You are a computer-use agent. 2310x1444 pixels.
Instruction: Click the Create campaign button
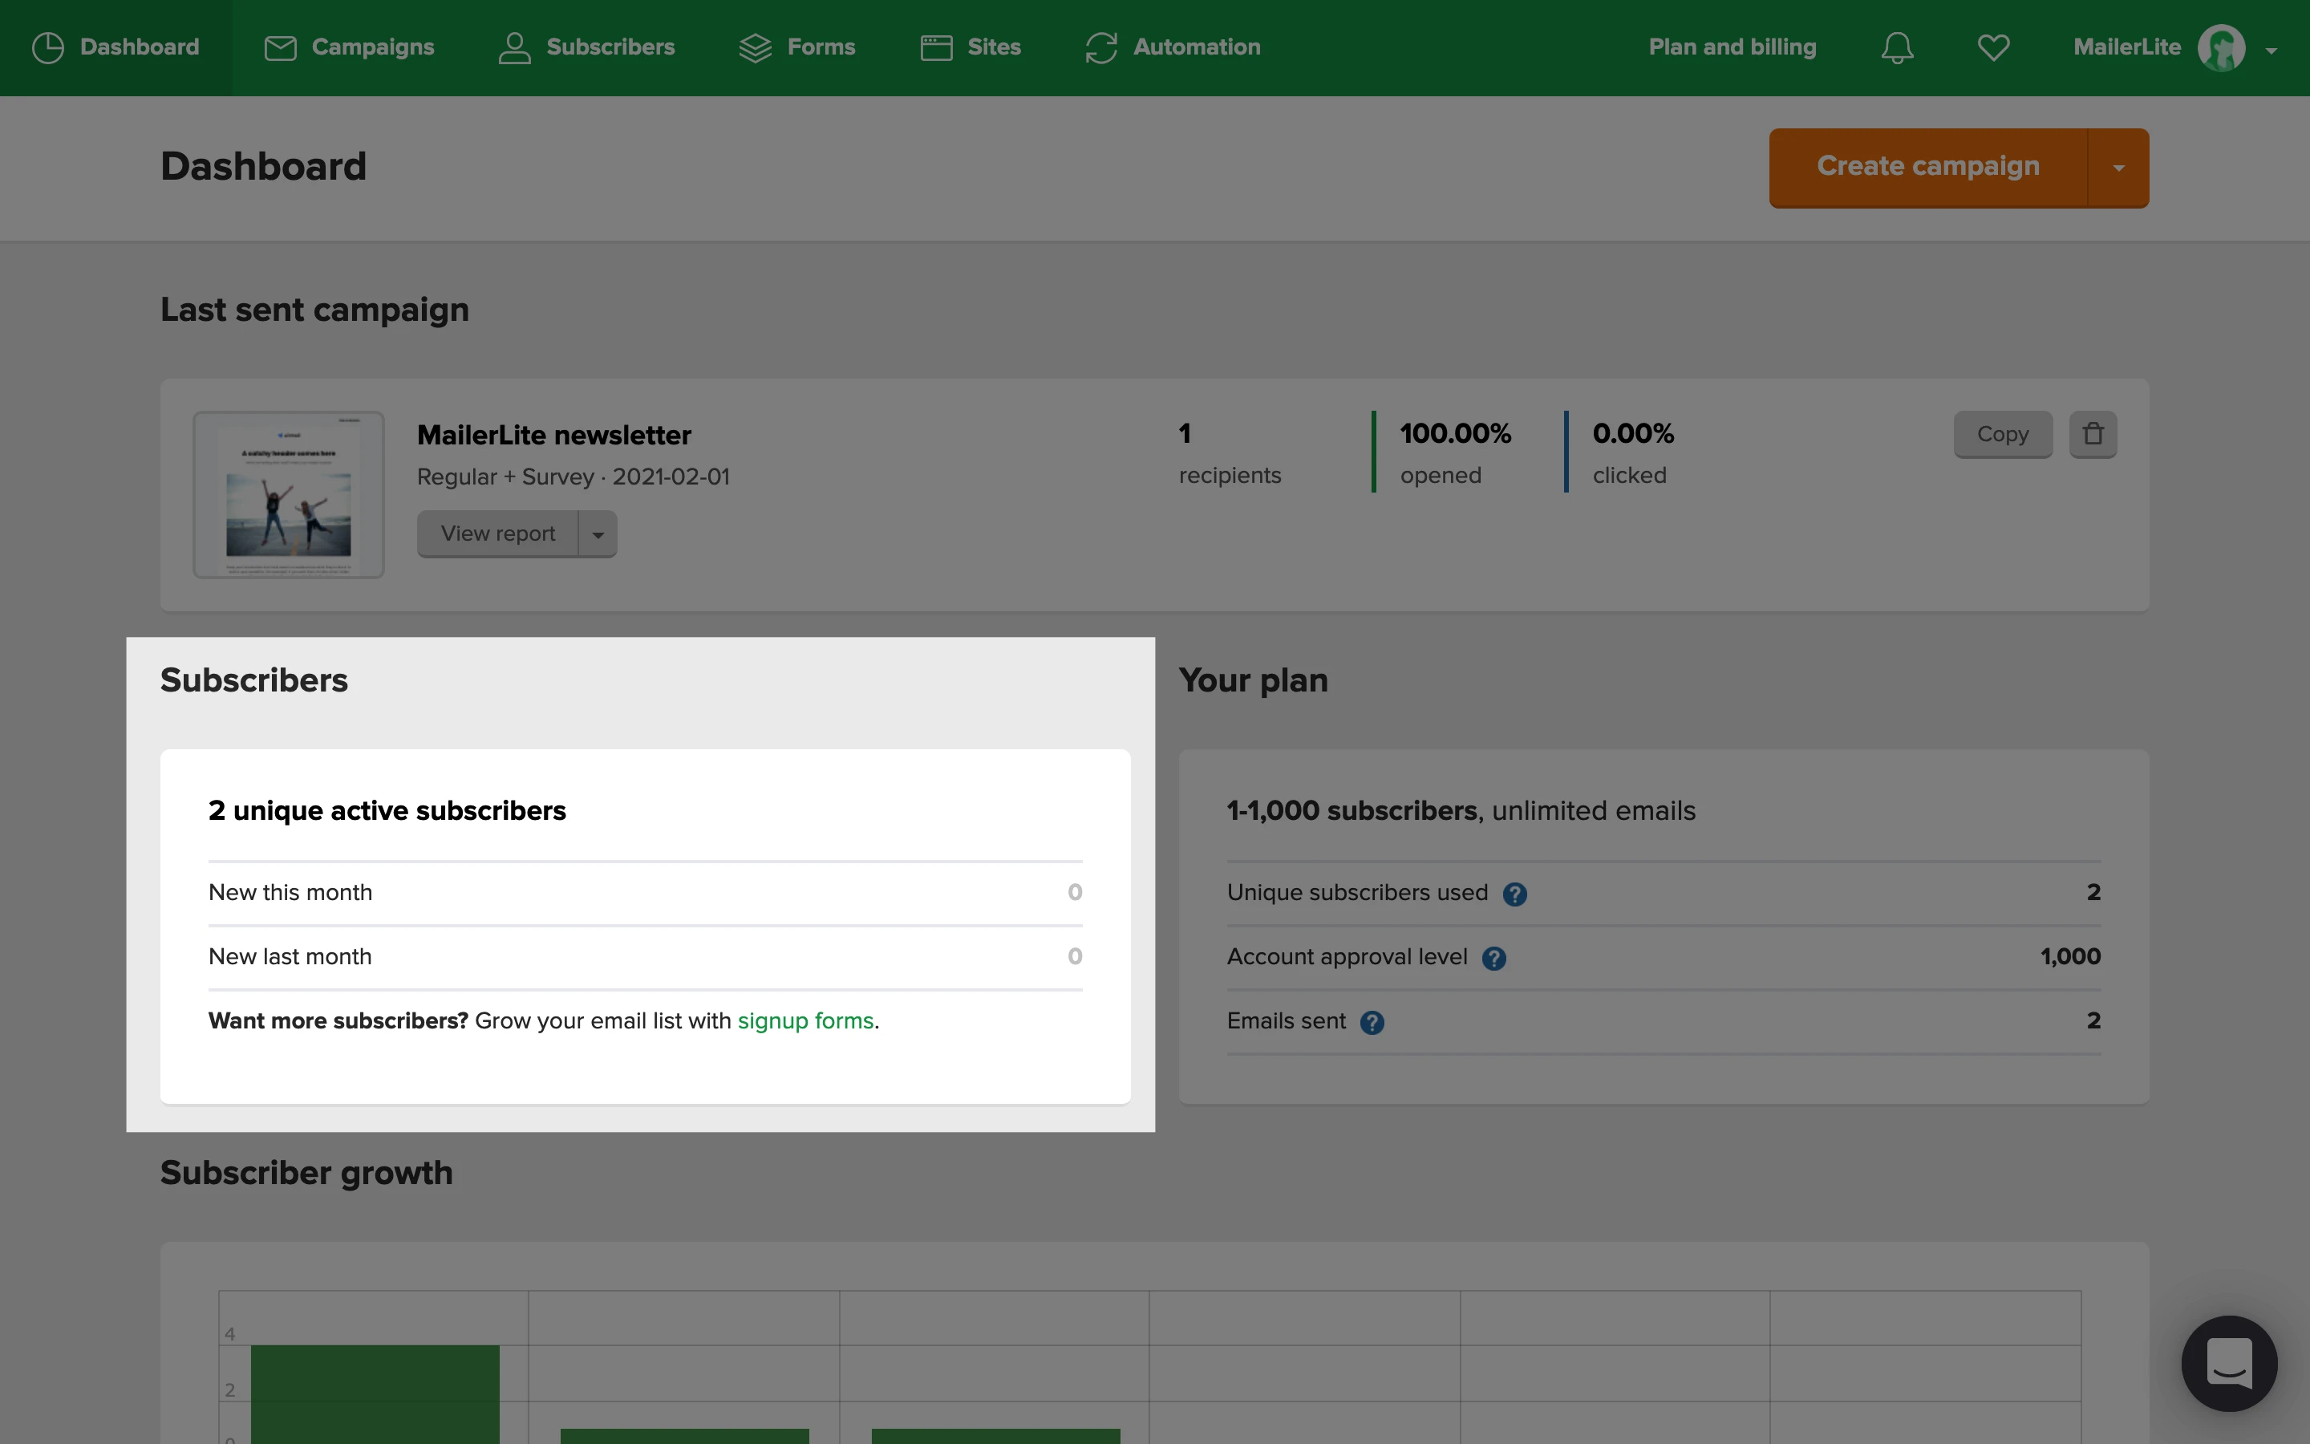coord(1927,167)
